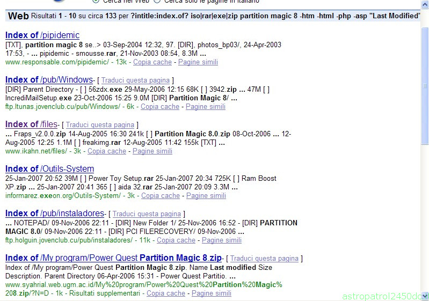Click the www.ikahn.net/files/ URL text
Viewport: 429px width, 301px height.
(36, 151)
